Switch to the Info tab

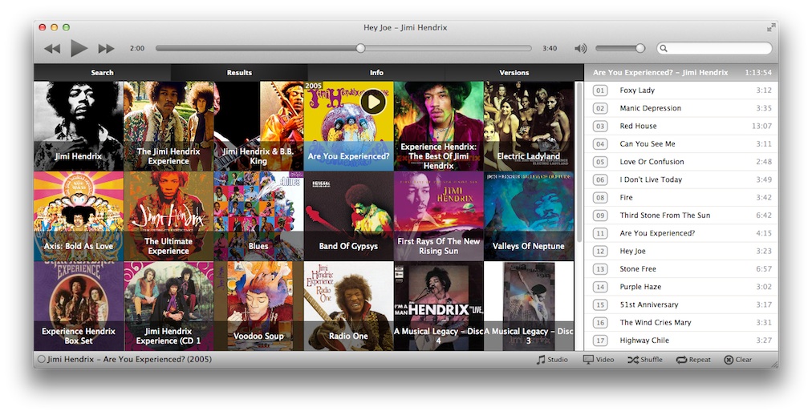(x=376, y=73)
